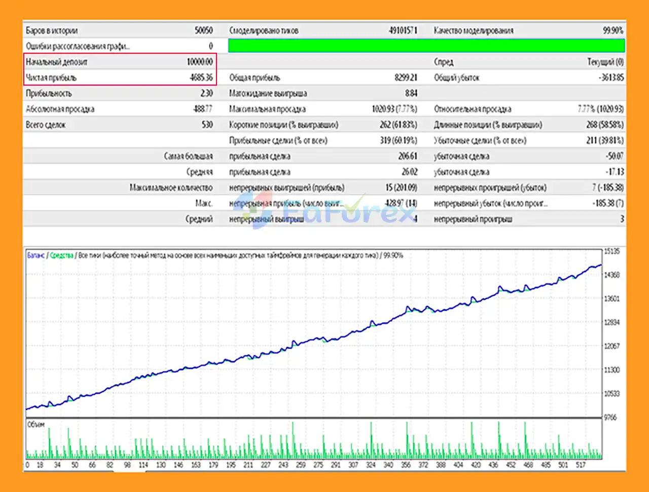The height and width of the screenshot is (492, 649).
Task: Click the Чистая прибыль value 4685.36
Action: (x=201, y=78)
